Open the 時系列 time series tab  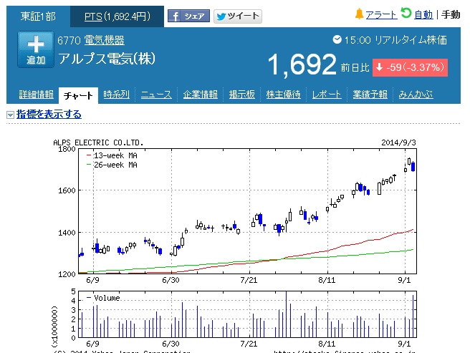[x=116, y=95]
